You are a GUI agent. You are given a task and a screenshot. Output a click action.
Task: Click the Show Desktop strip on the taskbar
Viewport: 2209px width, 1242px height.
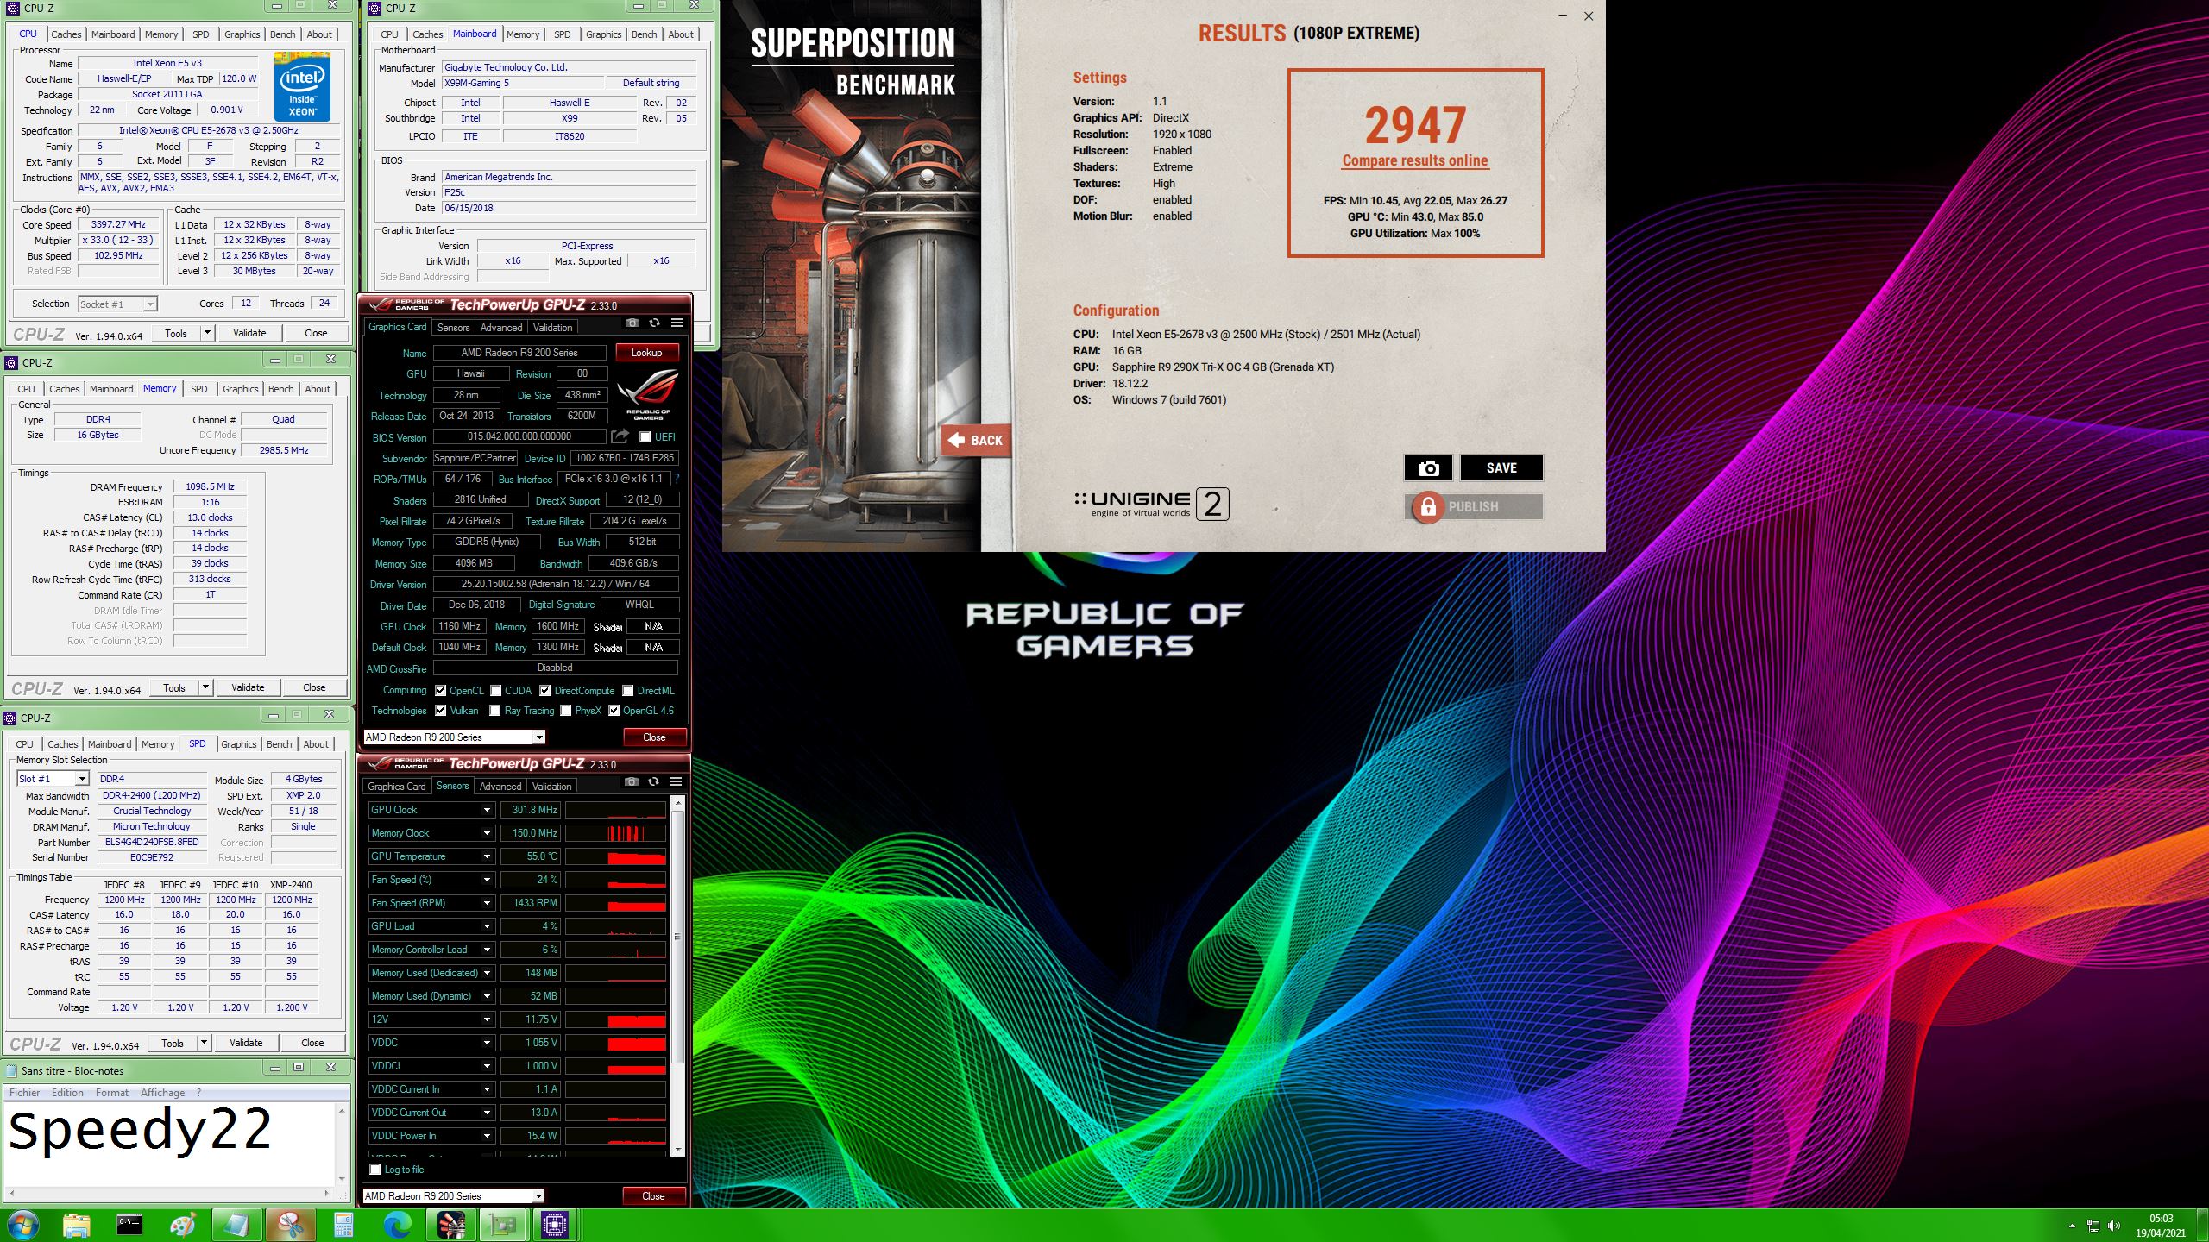[x=2202, y=1226]
